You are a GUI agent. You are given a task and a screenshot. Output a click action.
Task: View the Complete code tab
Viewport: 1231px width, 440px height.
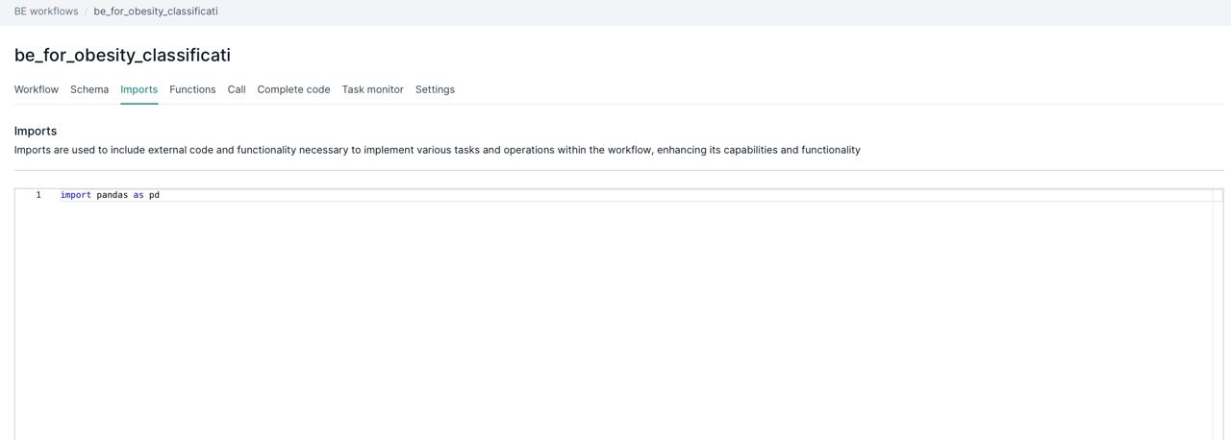coord(293,89)
